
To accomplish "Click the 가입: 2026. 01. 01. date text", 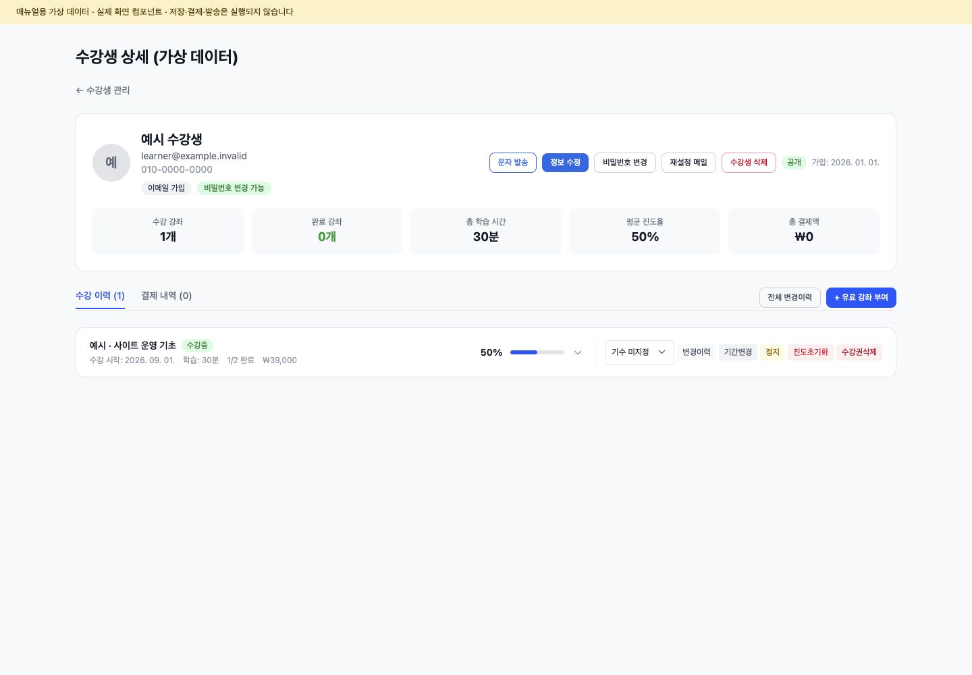I will (x=846, y=163).
